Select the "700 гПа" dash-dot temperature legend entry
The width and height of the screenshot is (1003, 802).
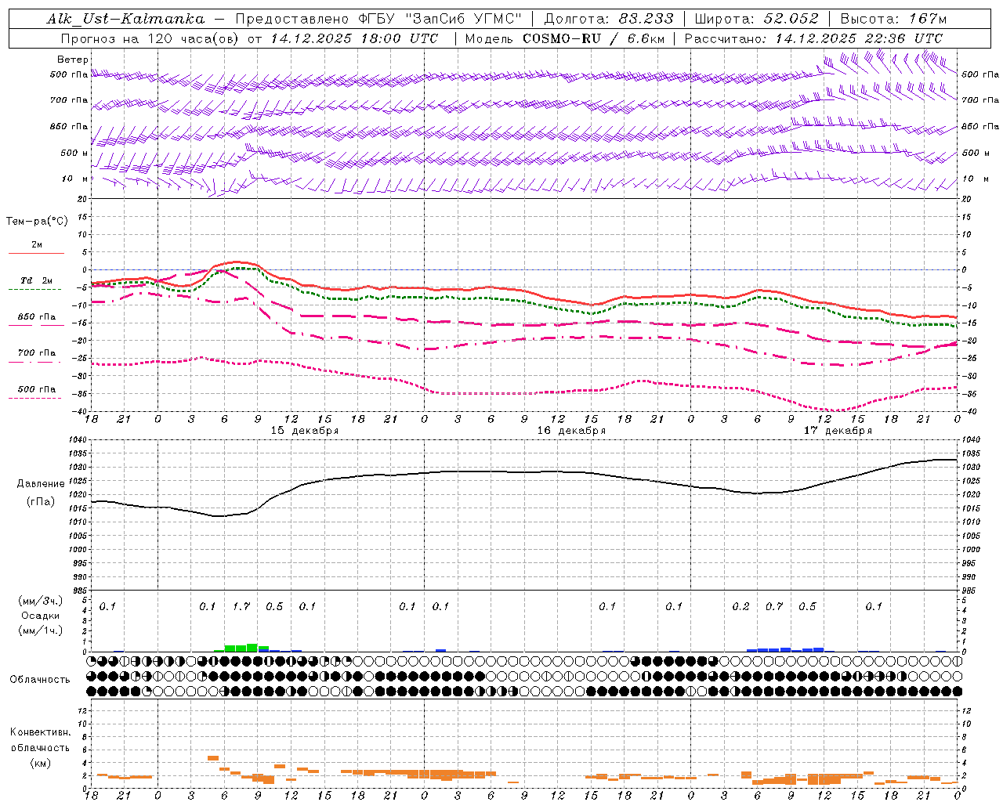(x=37, y=353)
